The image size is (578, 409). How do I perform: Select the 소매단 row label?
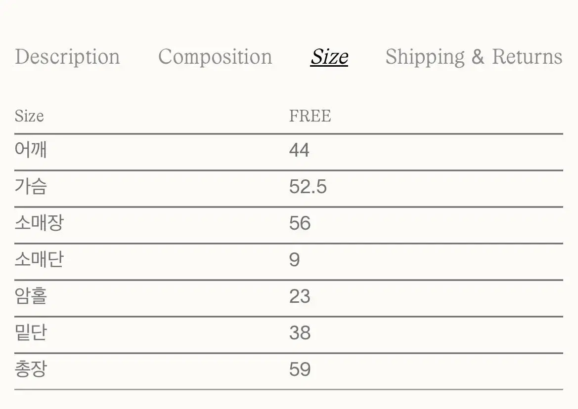[39, 259]
